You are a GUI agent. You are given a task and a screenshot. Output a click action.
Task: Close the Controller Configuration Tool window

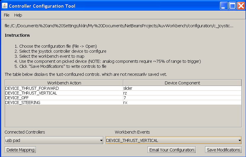[241, 6]
